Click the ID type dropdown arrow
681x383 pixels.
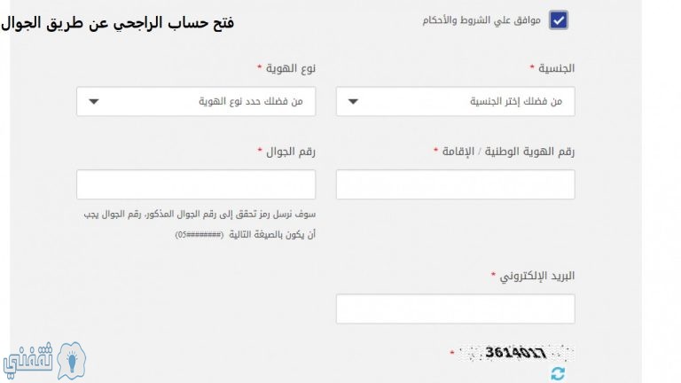coord(94,102)
